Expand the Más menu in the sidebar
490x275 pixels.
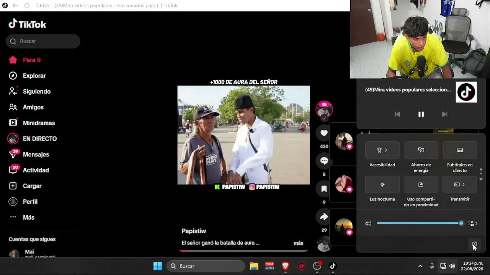(x=21, y=217)
